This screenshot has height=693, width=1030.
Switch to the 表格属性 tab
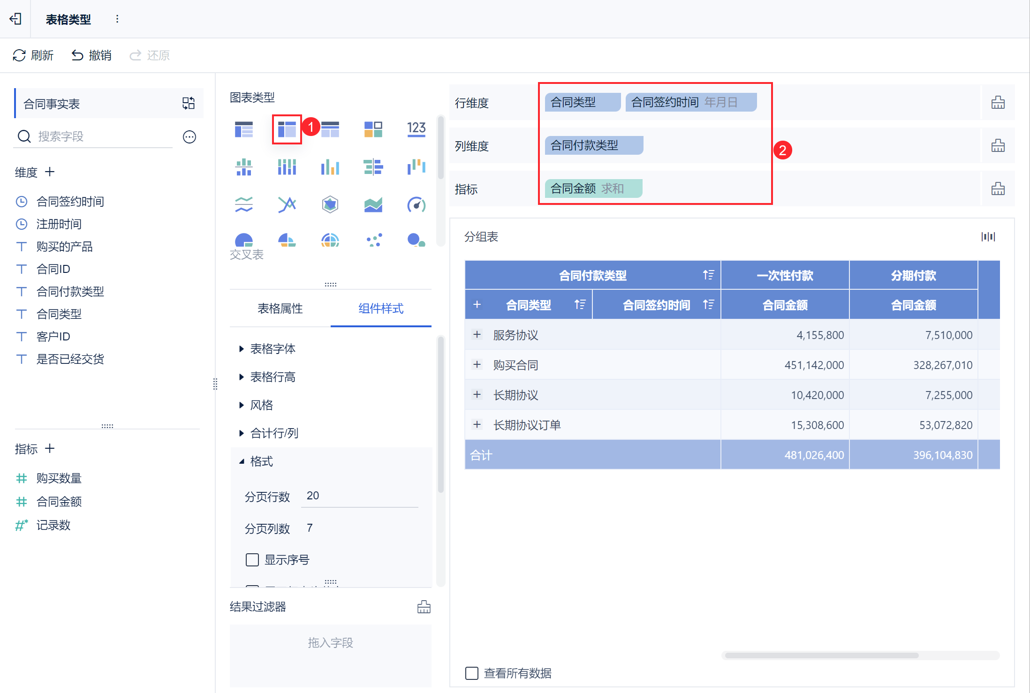point(280,309)
